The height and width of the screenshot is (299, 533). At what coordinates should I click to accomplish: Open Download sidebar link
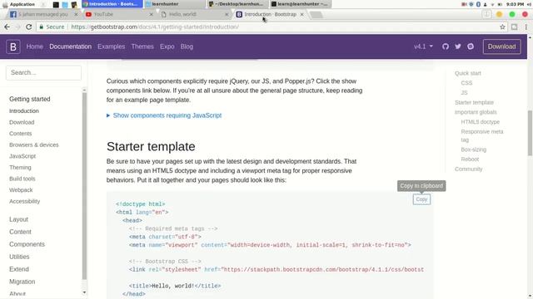tap(22, 122)
